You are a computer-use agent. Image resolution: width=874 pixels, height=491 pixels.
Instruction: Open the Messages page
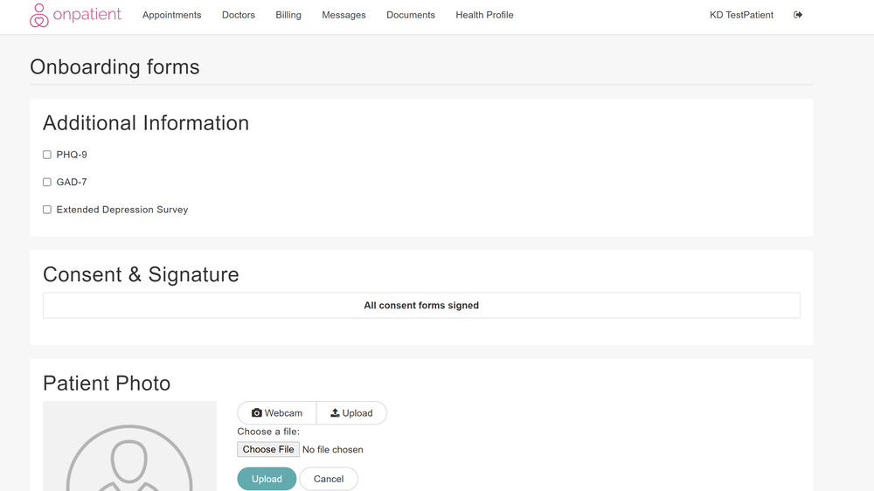343,15
